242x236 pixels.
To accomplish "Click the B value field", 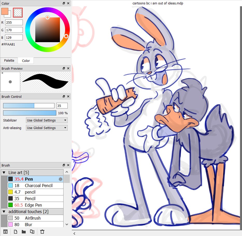I will tap(14, 38).
